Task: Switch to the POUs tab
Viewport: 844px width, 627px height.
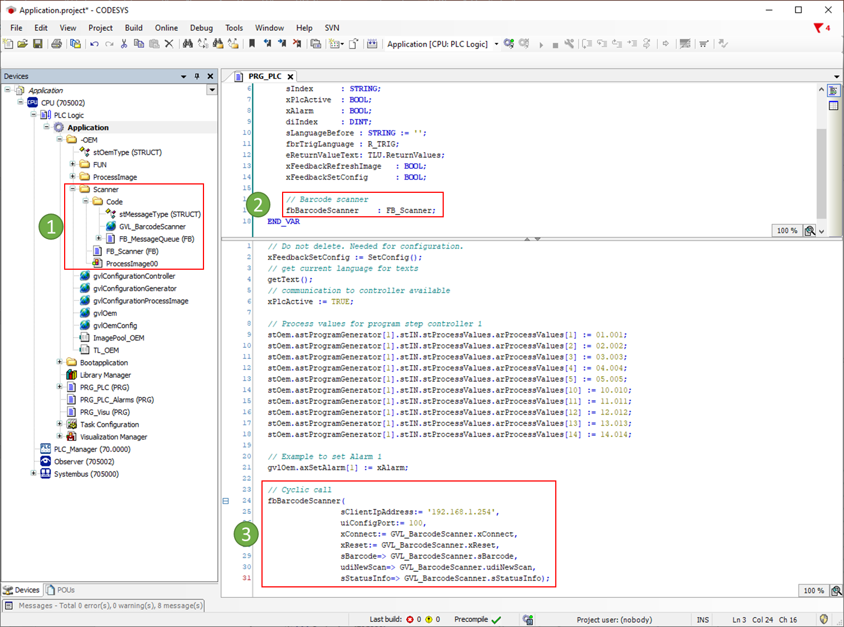Action: [60, 590]
